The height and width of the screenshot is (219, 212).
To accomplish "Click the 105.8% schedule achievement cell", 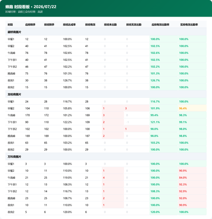I will 67,108.
